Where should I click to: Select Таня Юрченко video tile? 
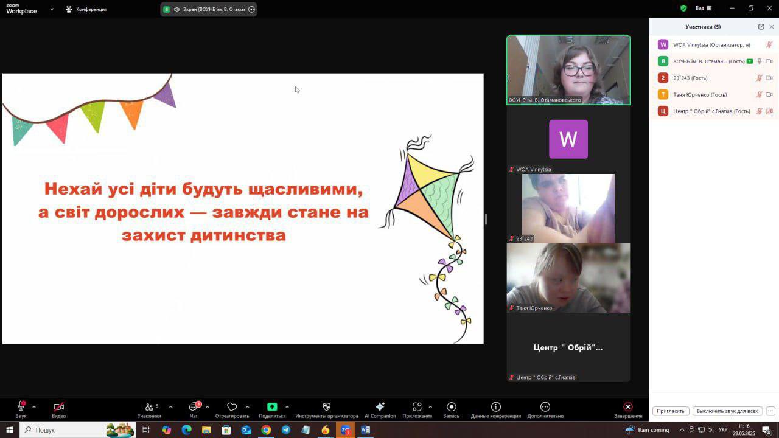tap(568, 278)
